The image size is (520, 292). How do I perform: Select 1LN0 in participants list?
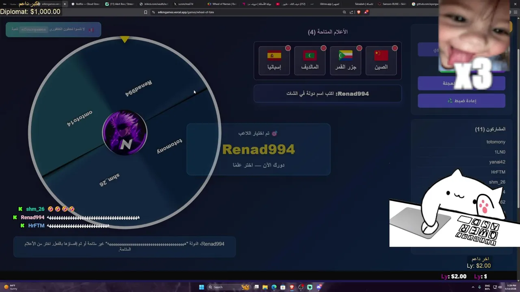(x=500, y=152)
